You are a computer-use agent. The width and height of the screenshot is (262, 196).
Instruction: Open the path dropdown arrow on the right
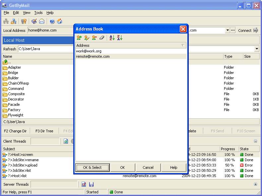point(257,49)
